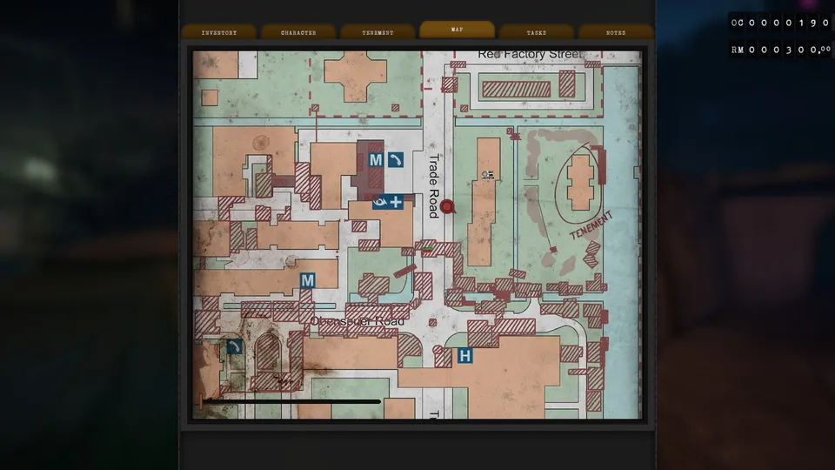Select the H marker on the map

pos(464,355)
